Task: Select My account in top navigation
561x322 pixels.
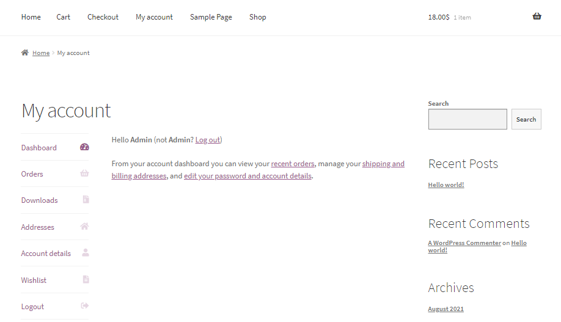Action: (154, 17)
